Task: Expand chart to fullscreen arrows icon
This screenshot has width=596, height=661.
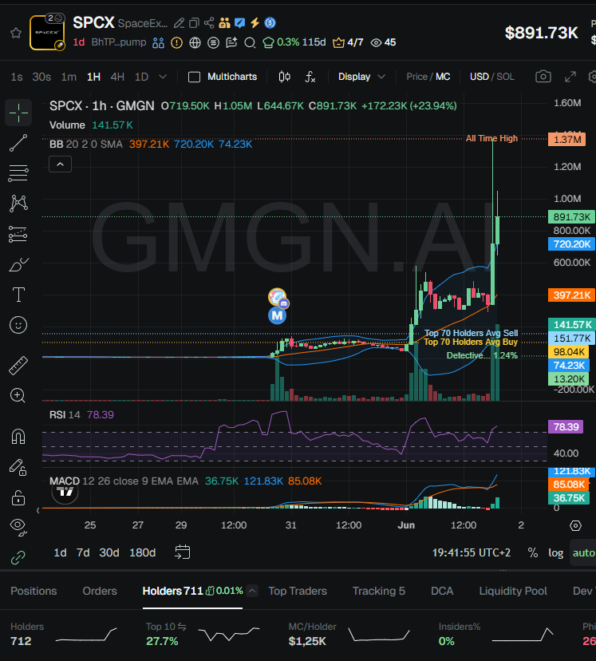Action: (570, 77)
